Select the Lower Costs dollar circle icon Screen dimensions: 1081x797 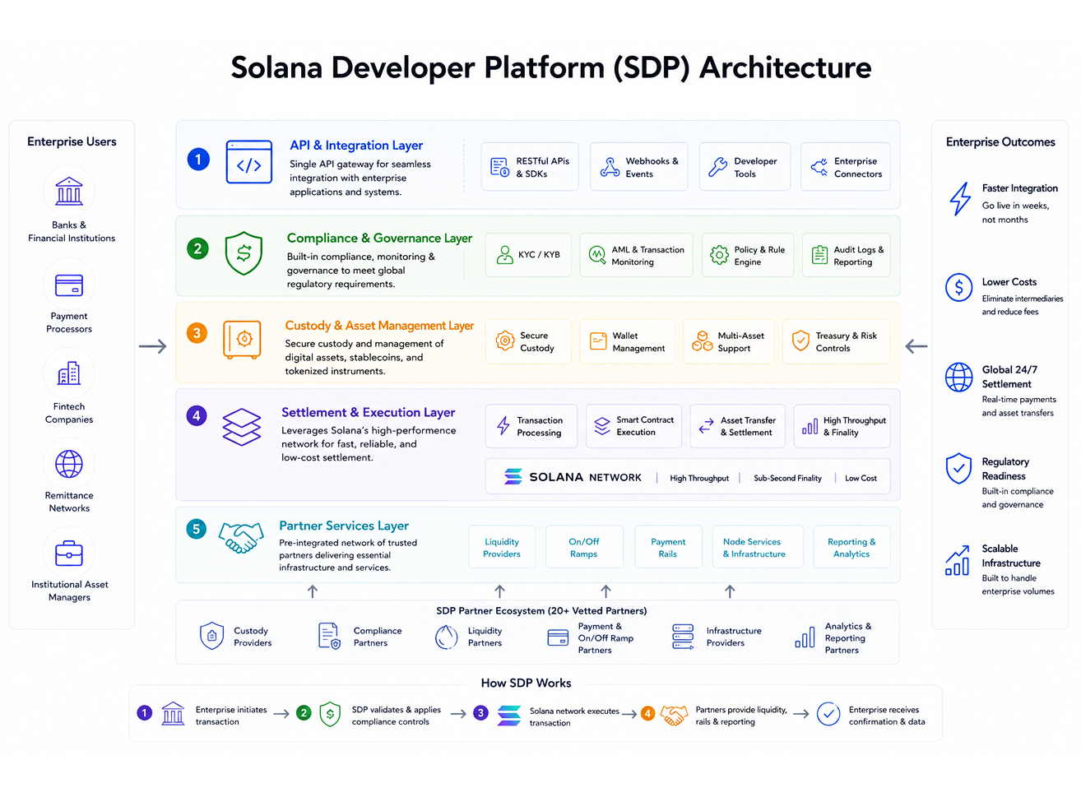point(959,288)
